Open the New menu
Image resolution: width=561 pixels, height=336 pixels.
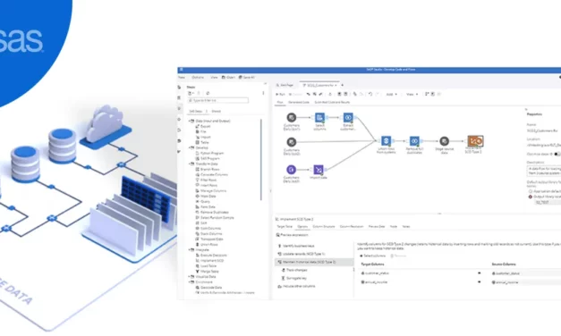tap(182, 77)
